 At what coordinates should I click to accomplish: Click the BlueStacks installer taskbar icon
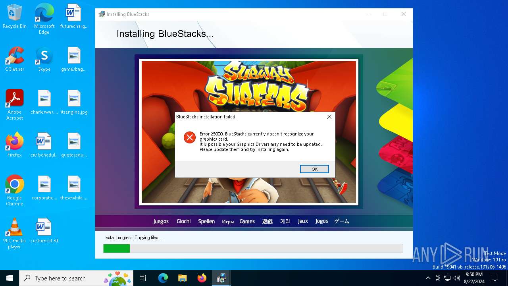221,278
